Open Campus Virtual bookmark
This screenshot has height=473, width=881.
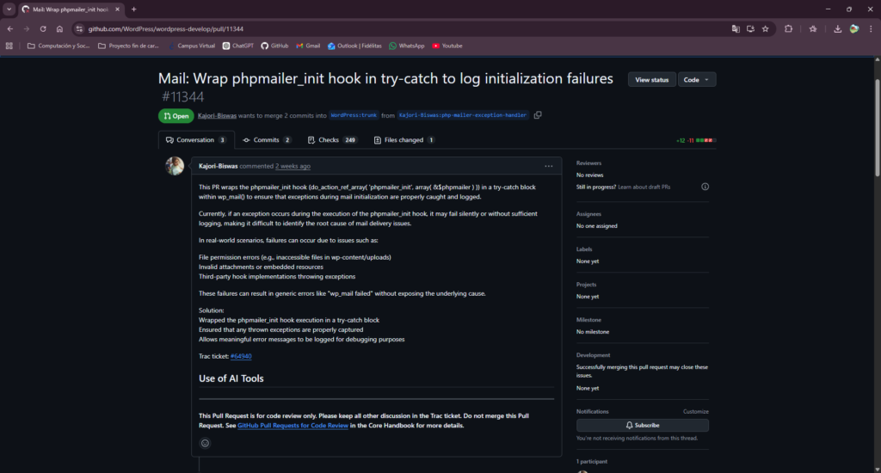pyautogui.click(x=191, y=46)
